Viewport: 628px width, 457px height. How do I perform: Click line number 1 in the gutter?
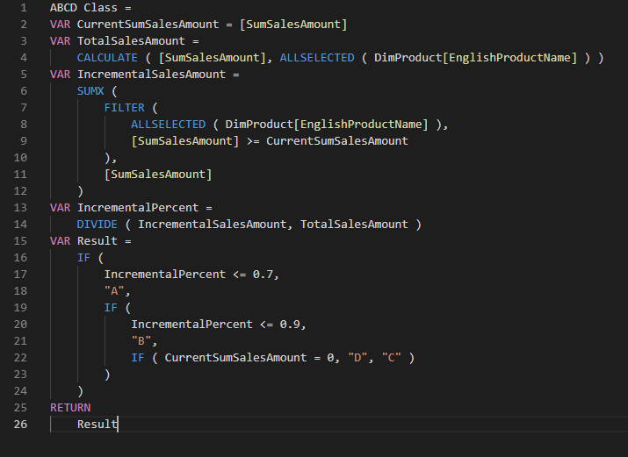(x=23, y=7)
